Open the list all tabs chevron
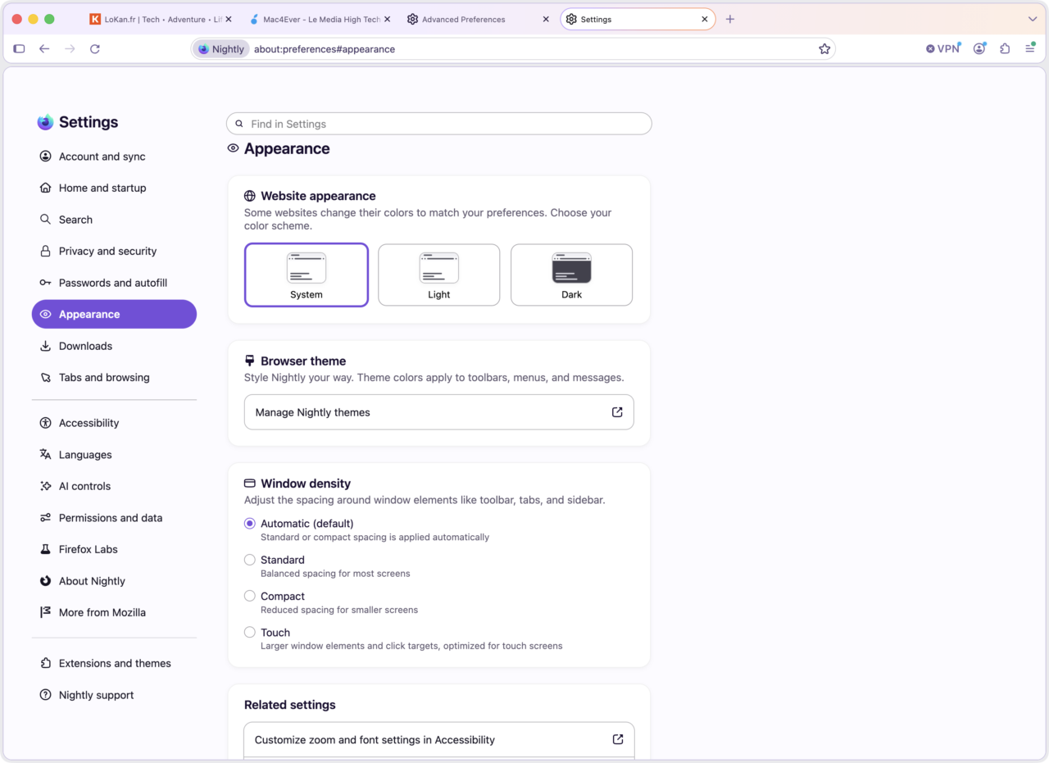Viewport: 1049px width, 763px height. coord(1033,19)
